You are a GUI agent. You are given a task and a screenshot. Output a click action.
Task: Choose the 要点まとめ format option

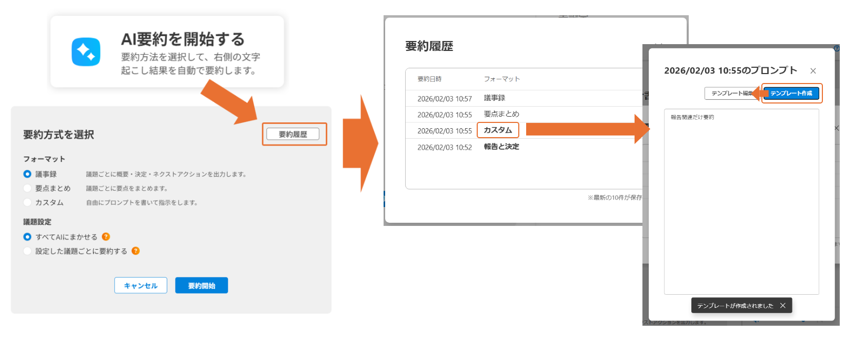27,189
